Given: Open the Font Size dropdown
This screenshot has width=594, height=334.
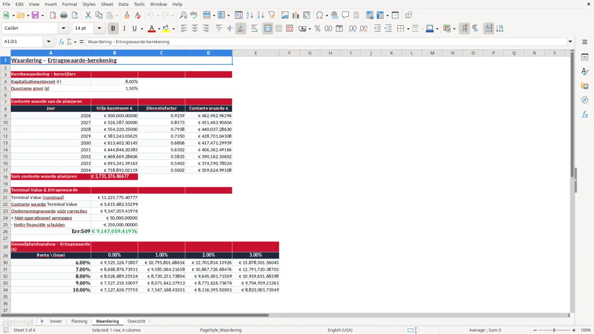Looking at the screenshot, I should coord(99,29).
